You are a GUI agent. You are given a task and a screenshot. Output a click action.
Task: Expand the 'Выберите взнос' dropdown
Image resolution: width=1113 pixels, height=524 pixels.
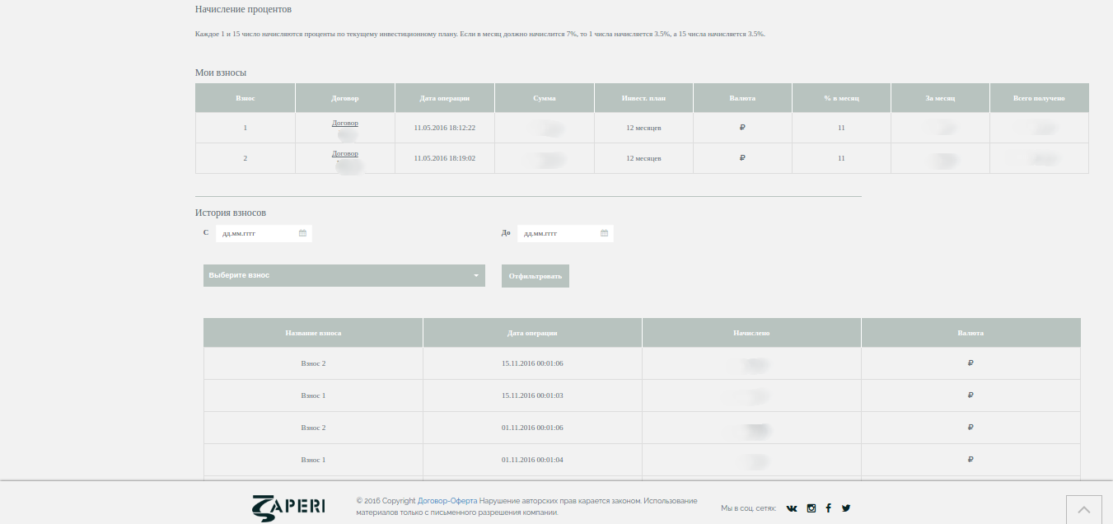tap(344, 275)
